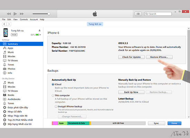Open the Edit menu

(x=9, y=19)
